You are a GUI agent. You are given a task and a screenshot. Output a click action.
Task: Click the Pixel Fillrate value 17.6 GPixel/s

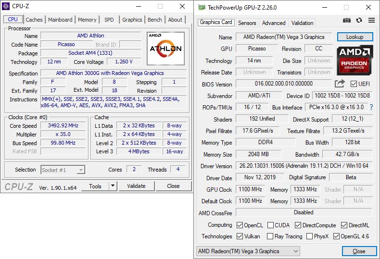[x=258, y=131]
